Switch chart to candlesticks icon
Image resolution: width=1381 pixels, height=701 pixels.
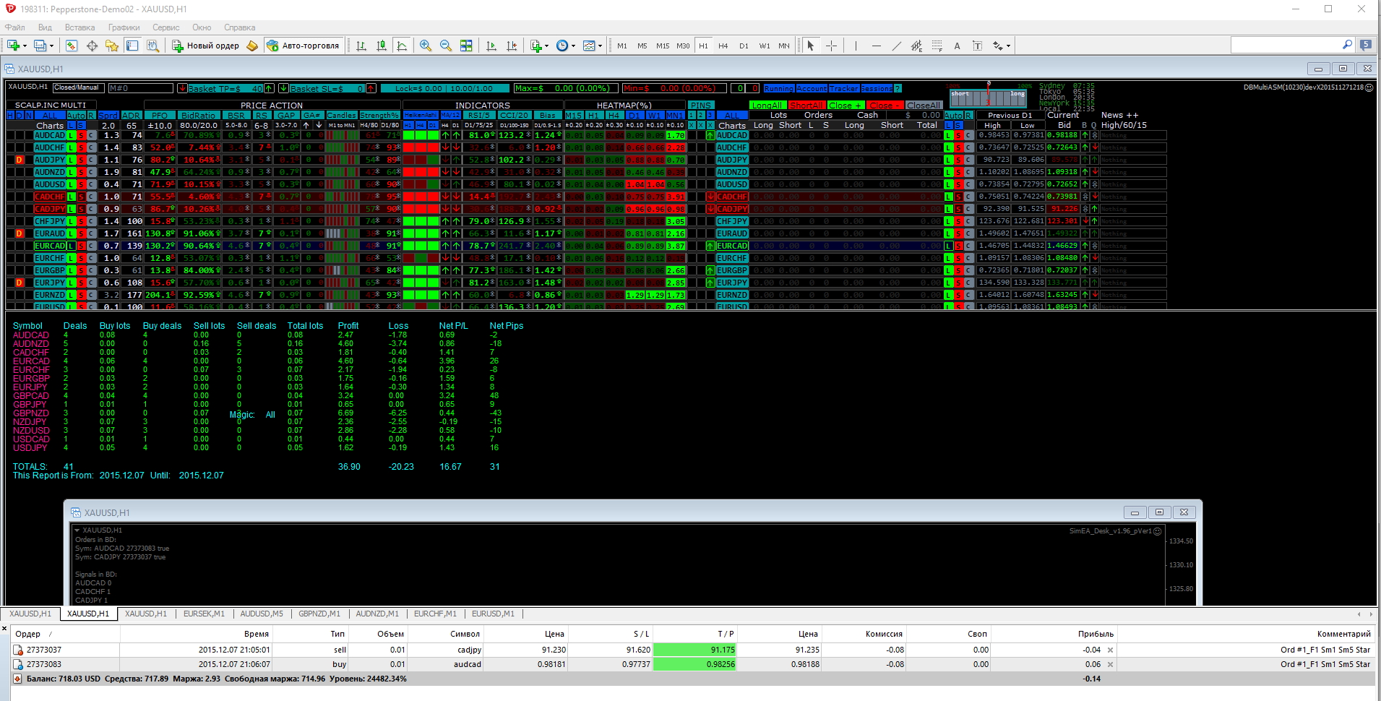(382, 46)
